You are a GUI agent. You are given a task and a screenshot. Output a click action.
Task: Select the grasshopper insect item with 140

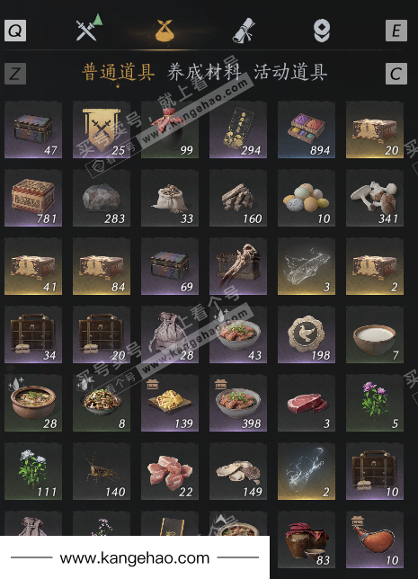pos(102,471)
